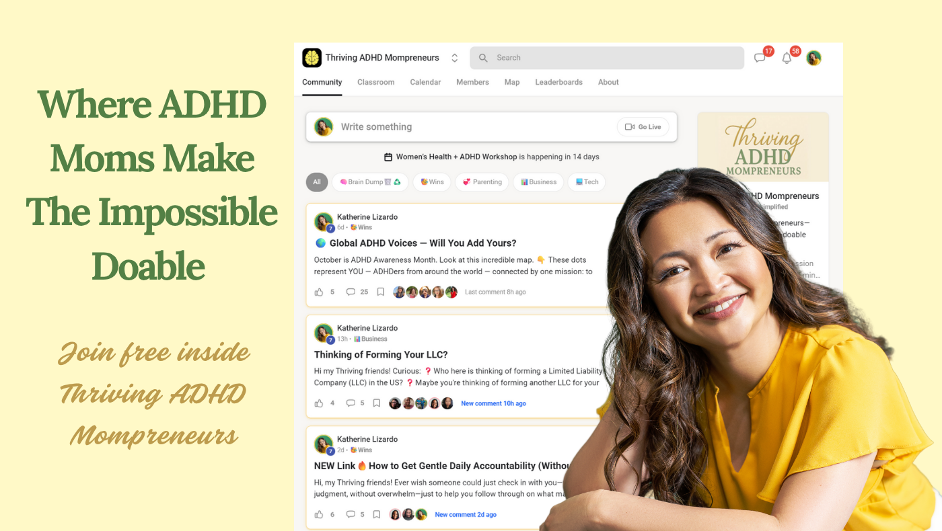Filter posts by the Business chip

point(538,182)
